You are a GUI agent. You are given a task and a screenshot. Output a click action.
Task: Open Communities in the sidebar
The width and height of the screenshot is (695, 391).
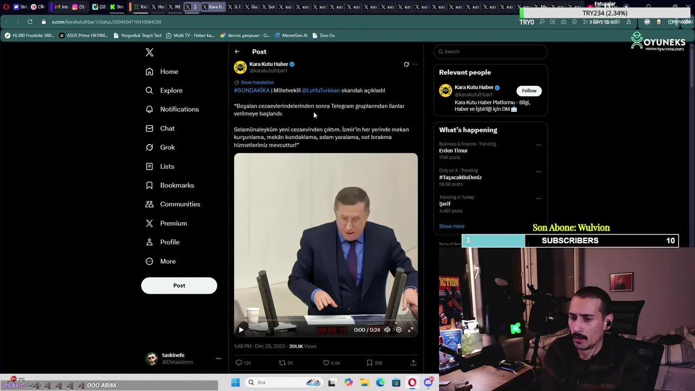[x=173, y=204]
